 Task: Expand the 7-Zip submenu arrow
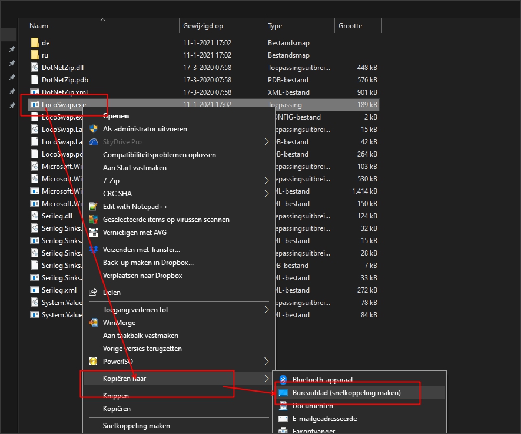(x=266, y=181)
